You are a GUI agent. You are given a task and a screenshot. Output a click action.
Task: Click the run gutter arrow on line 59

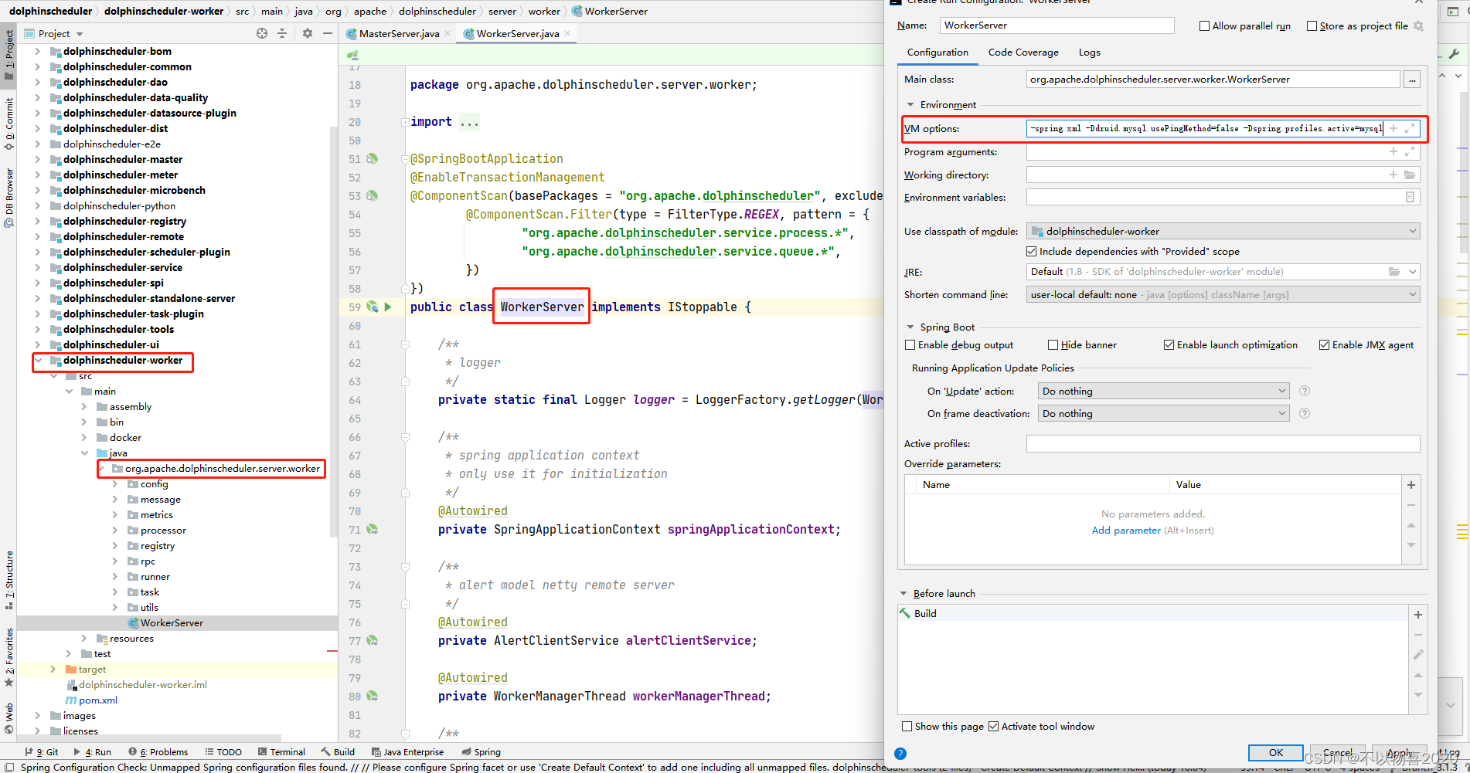388,307
